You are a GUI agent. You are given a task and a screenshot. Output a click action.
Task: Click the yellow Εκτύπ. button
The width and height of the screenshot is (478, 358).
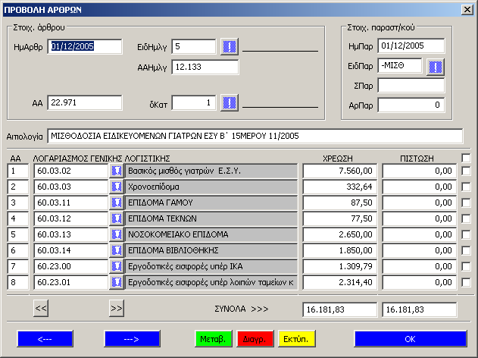pyautogui.click(x=297, y=339)
